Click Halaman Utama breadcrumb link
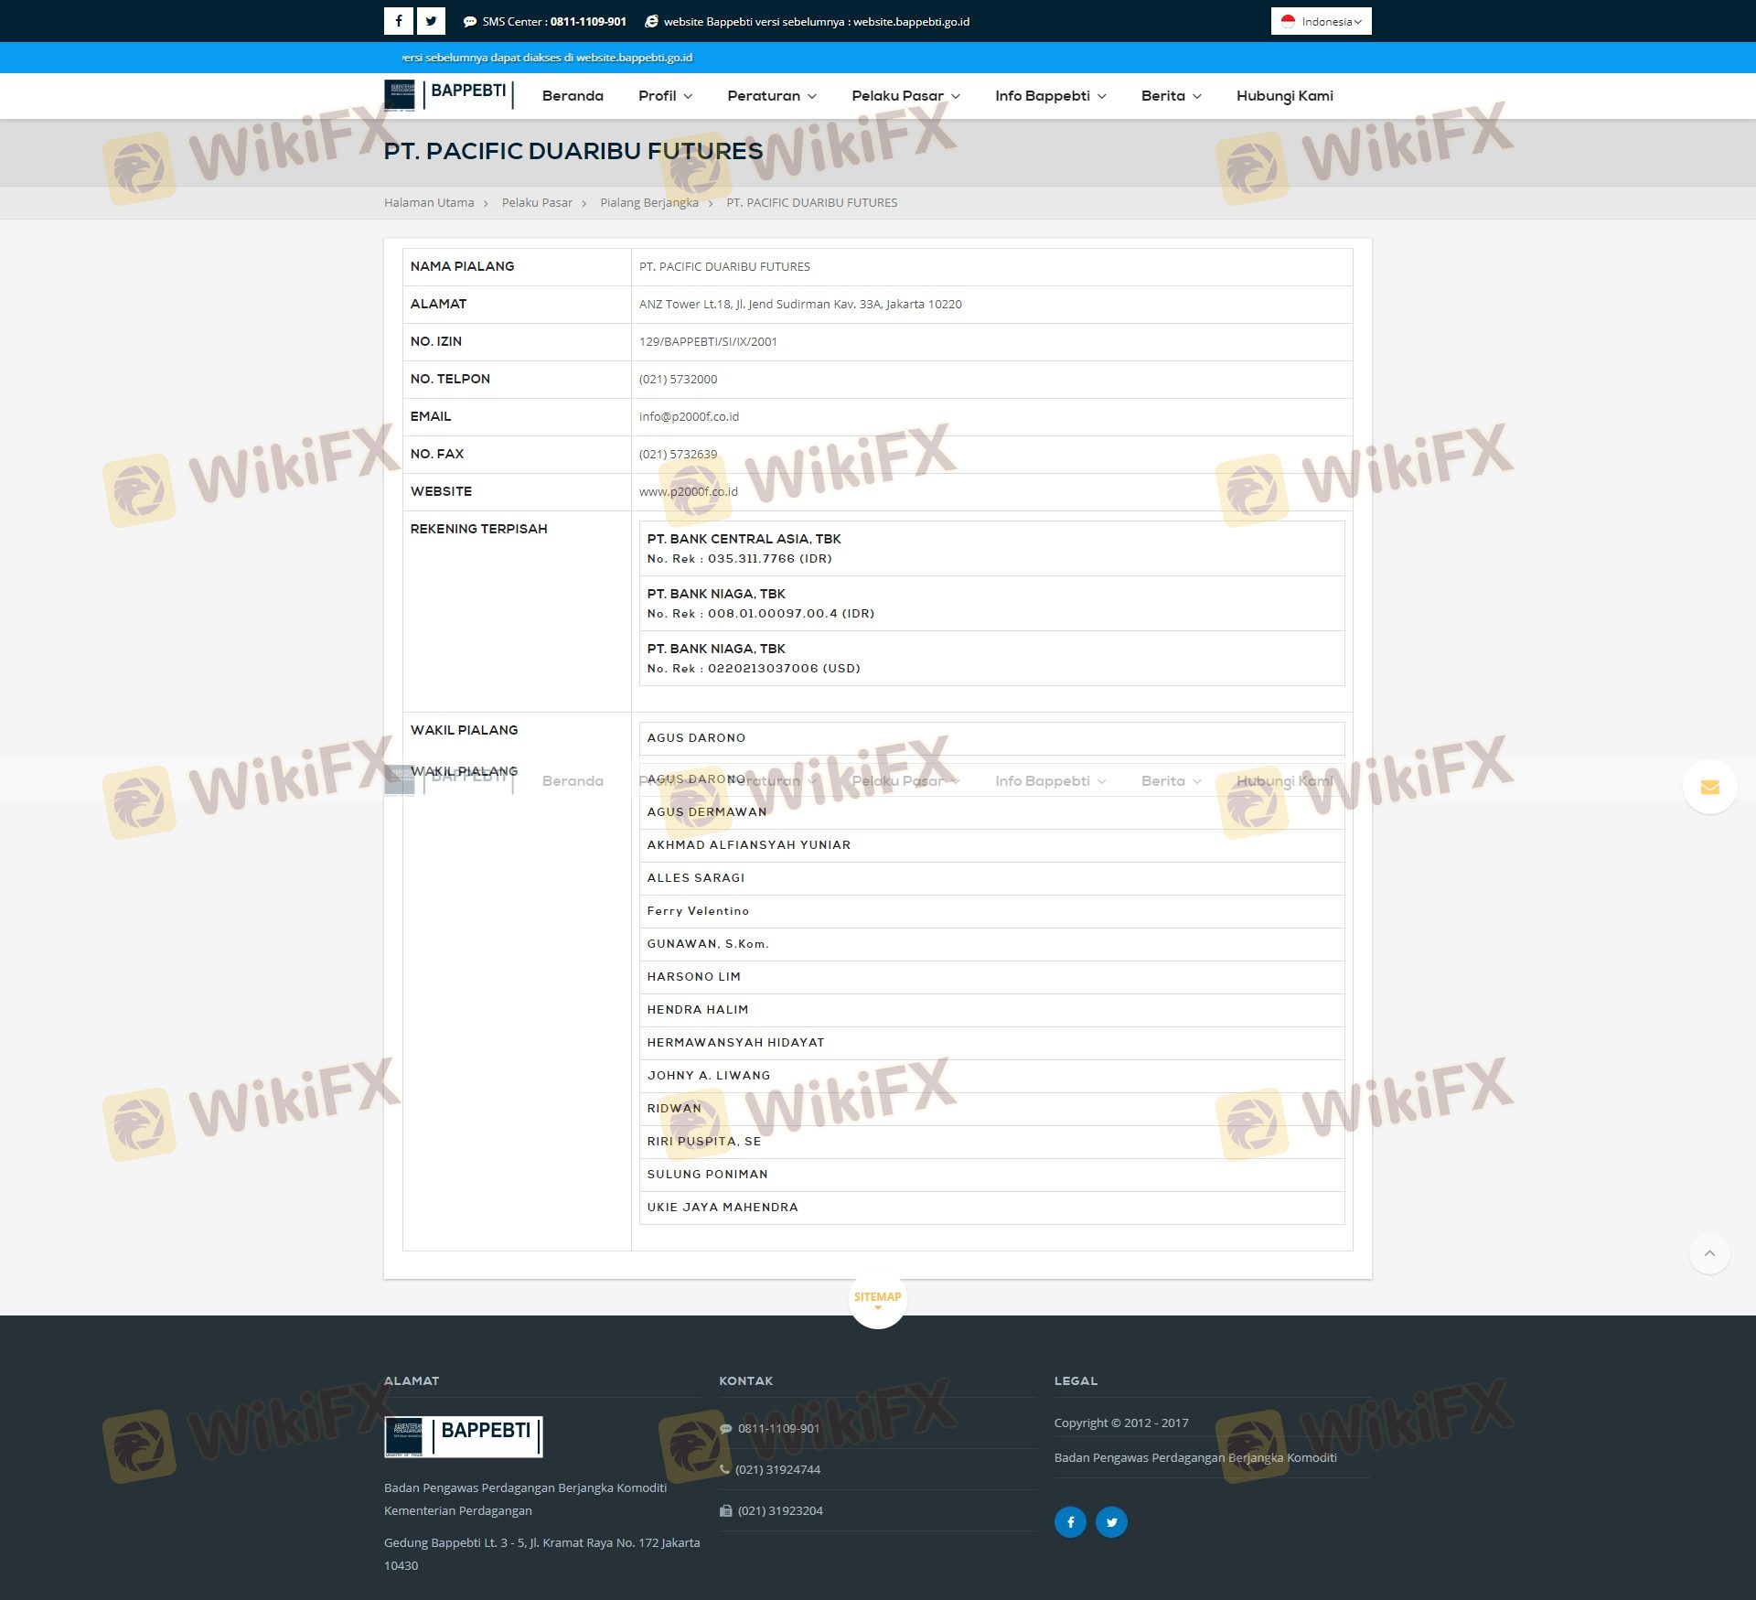Viewport: 1756px width, 1600px height. [x=429, y=203]
